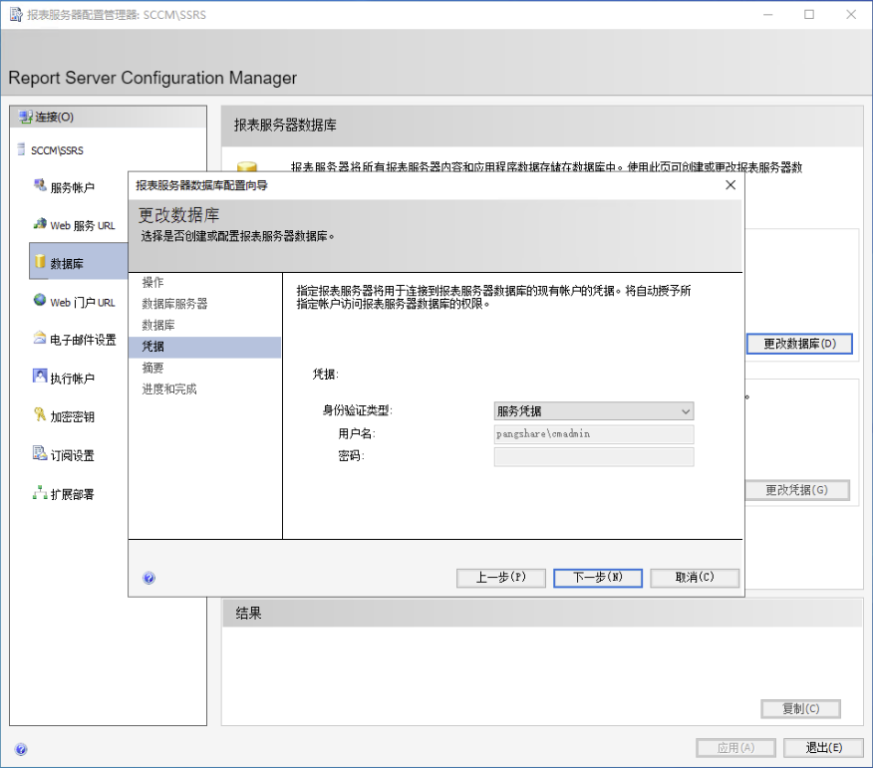Click the wizard dialog help icon
Viewport: 873px width, 768px height.
[x=148, y=578]
